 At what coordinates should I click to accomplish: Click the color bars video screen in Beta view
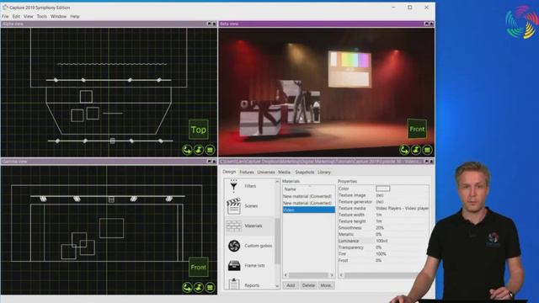tap(350, 69)
